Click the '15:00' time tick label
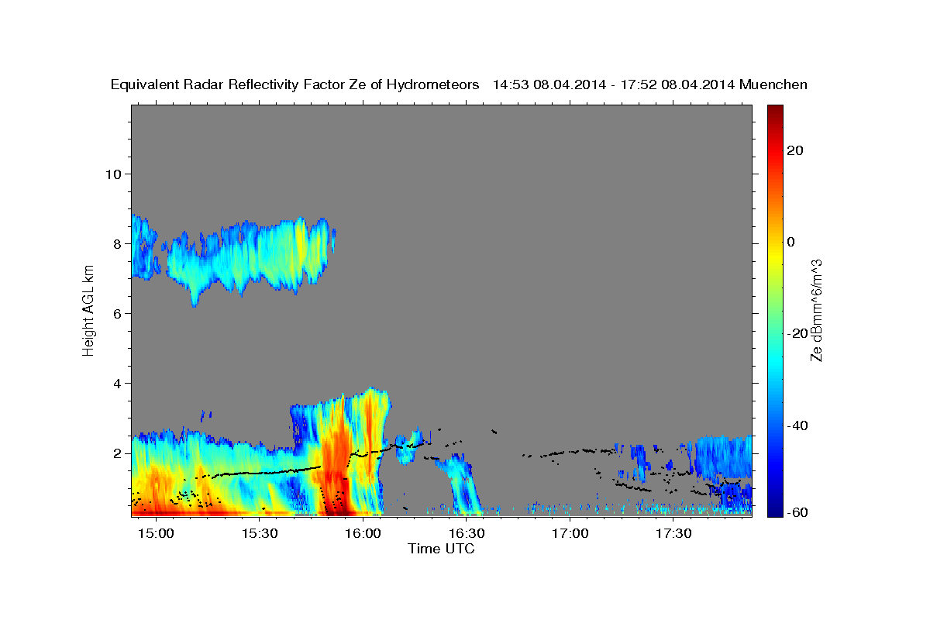 tap(156, 533)
